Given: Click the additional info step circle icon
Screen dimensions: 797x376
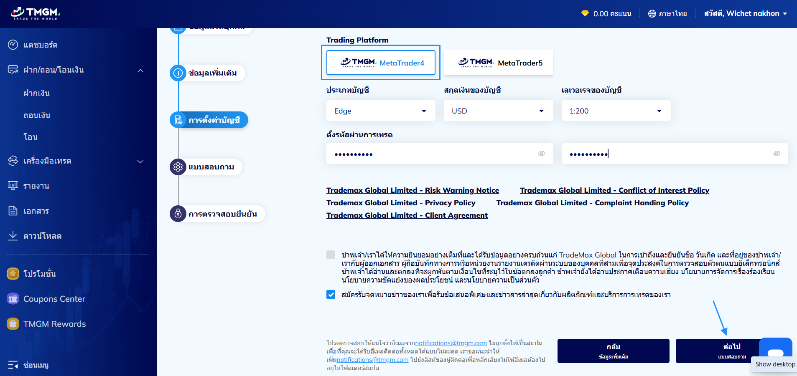Looking at the screenshot, I should point(178,73).
